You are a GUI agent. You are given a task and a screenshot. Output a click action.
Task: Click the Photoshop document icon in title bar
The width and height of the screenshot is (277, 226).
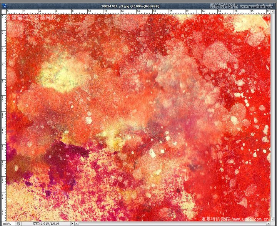tap(5, 7)
